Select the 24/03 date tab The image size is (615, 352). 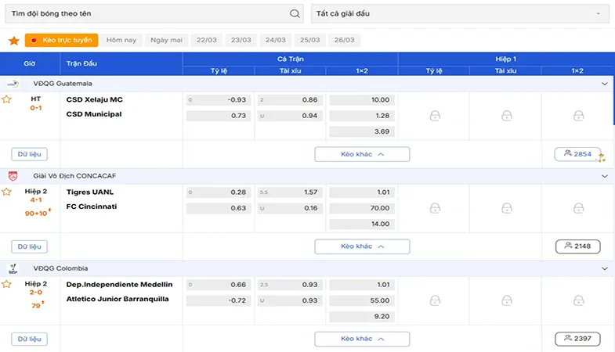pos(275,41)
